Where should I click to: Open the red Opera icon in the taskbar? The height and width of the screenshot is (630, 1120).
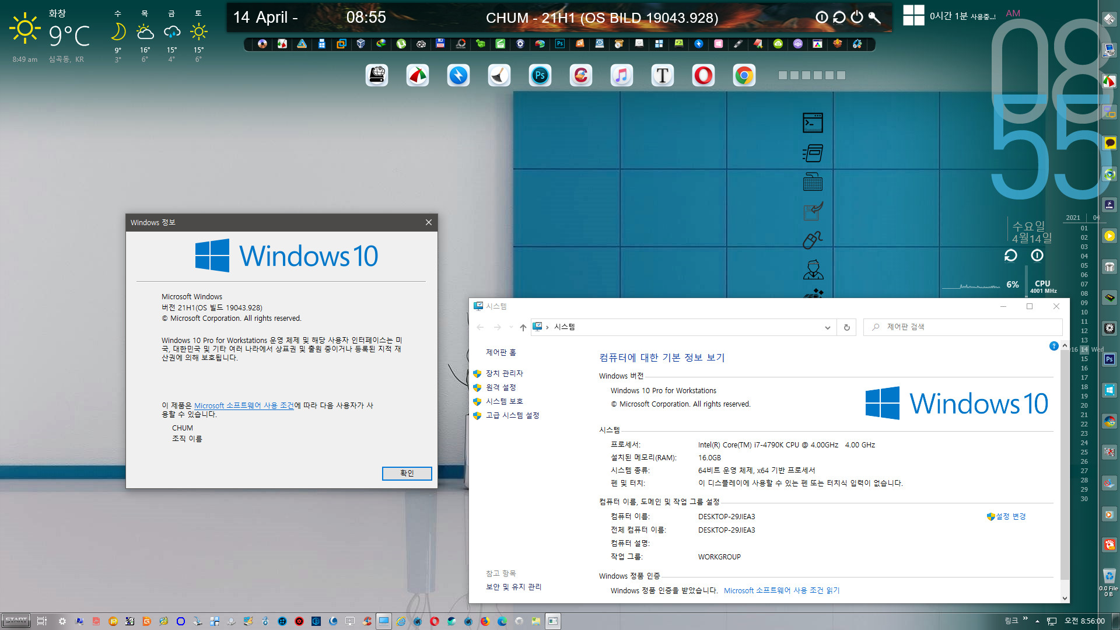pos(435,621)
